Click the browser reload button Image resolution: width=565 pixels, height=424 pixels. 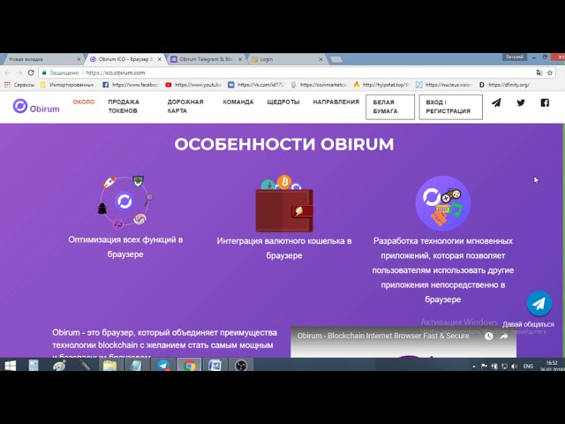(31, 72)
